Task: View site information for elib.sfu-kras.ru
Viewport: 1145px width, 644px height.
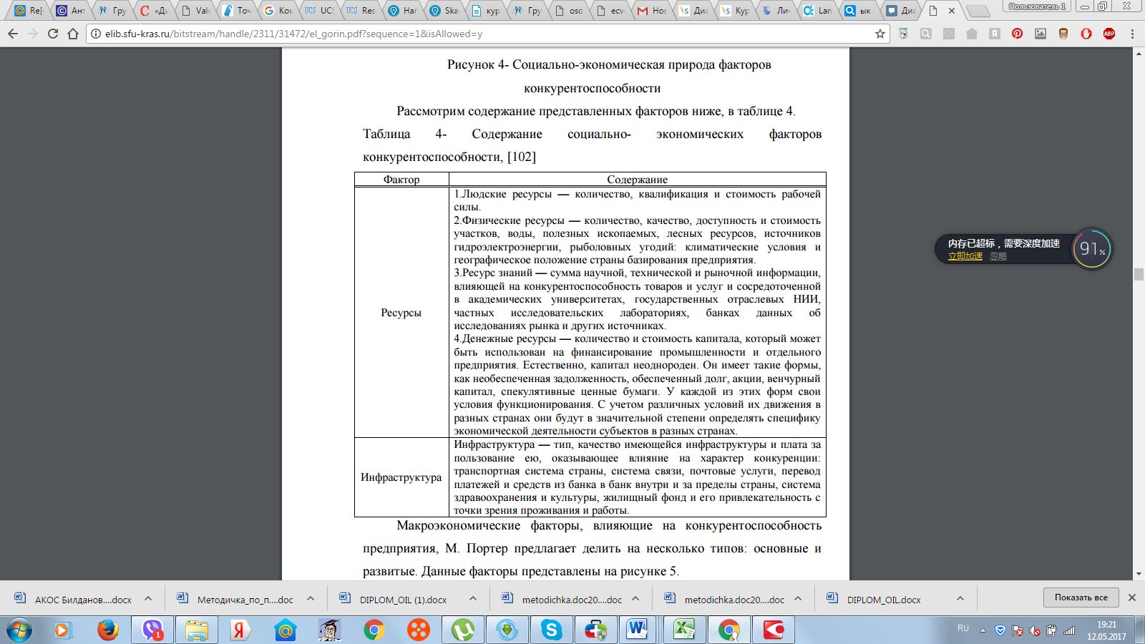Action: point(96,34)
